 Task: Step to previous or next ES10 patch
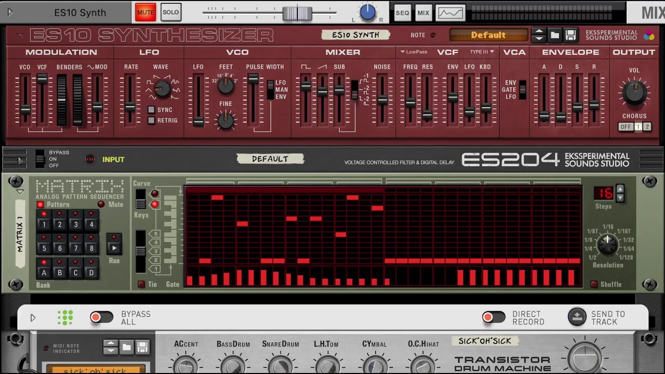(539, 35)
